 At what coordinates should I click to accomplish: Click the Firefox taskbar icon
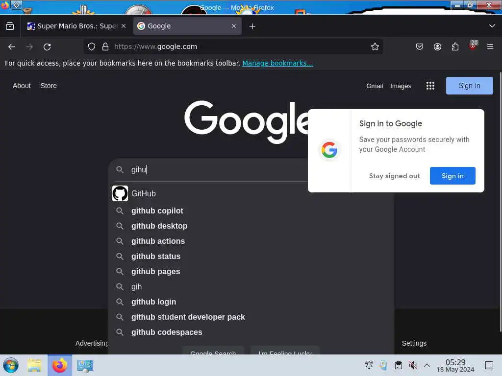pos(60,365)
